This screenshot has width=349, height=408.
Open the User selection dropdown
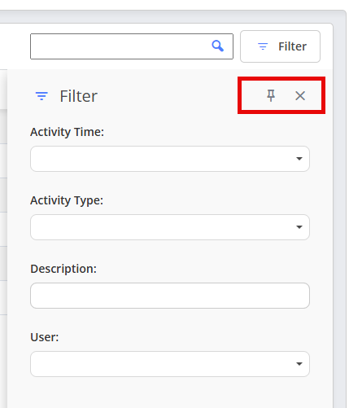pyautogui.click(x=170, y=364)
